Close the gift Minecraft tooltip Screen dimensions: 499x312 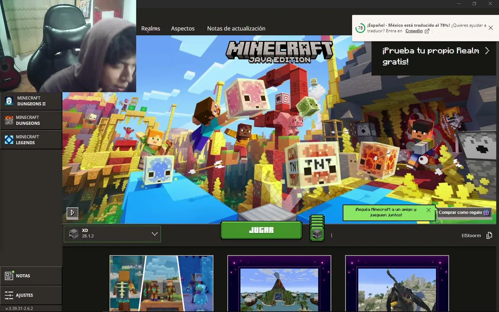pyautogui.click(x=428, y=210)
